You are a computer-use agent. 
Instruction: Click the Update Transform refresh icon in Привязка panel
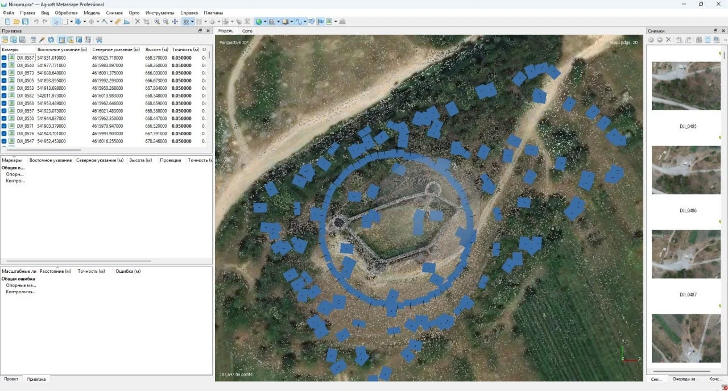[50, 40]
